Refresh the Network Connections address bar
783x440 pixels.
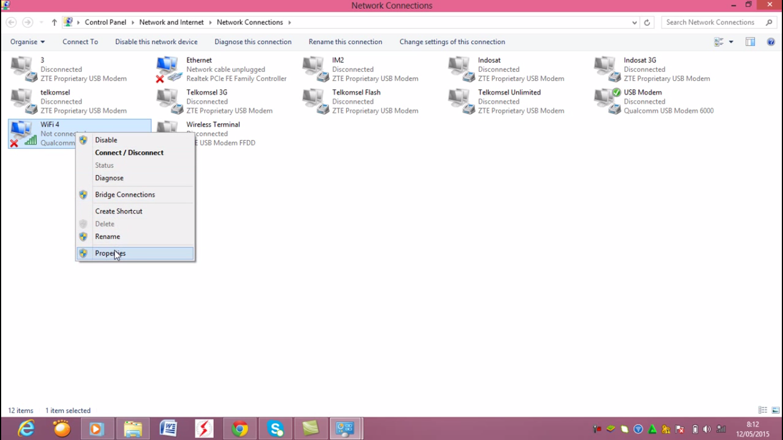[x=647, y=22]
